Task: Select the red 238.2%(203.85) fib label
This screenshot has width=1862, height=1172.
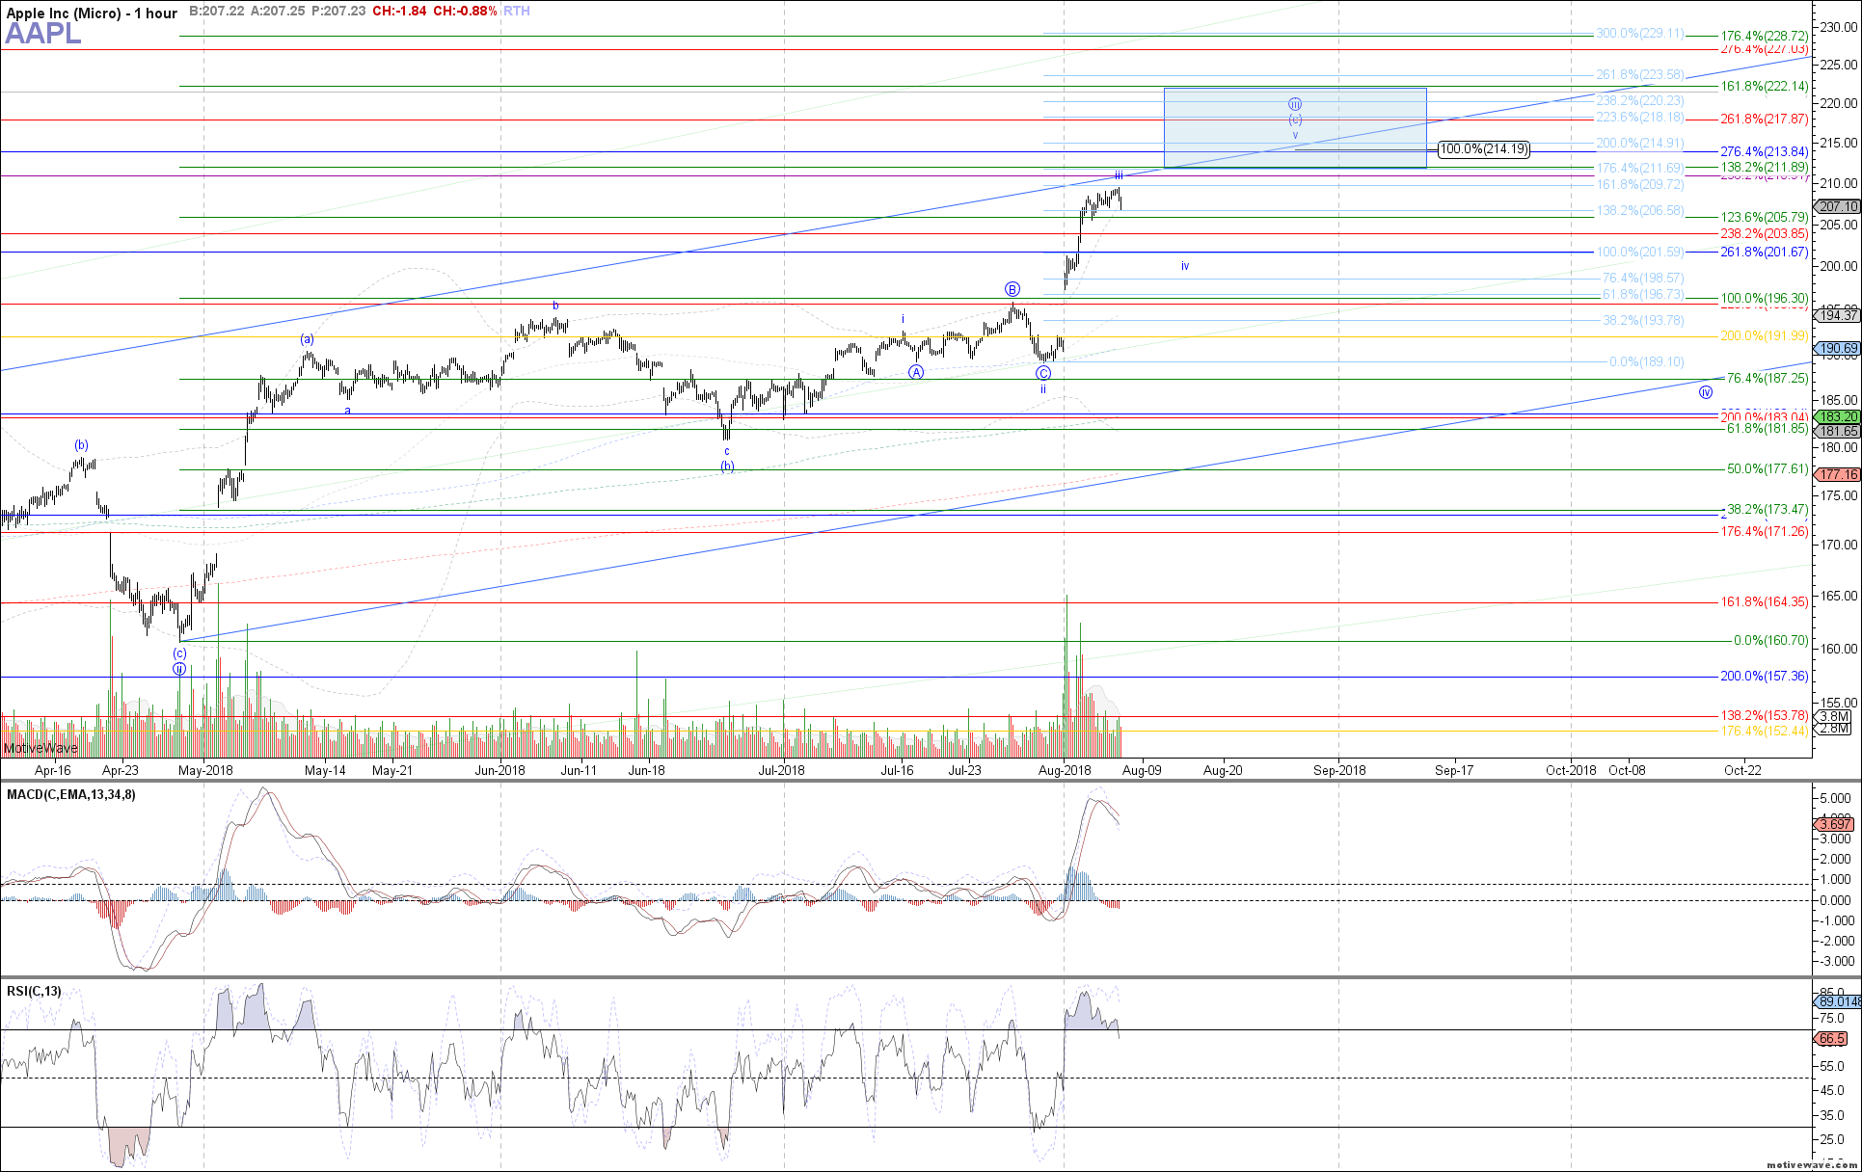Action: [x=1765, y=234]
